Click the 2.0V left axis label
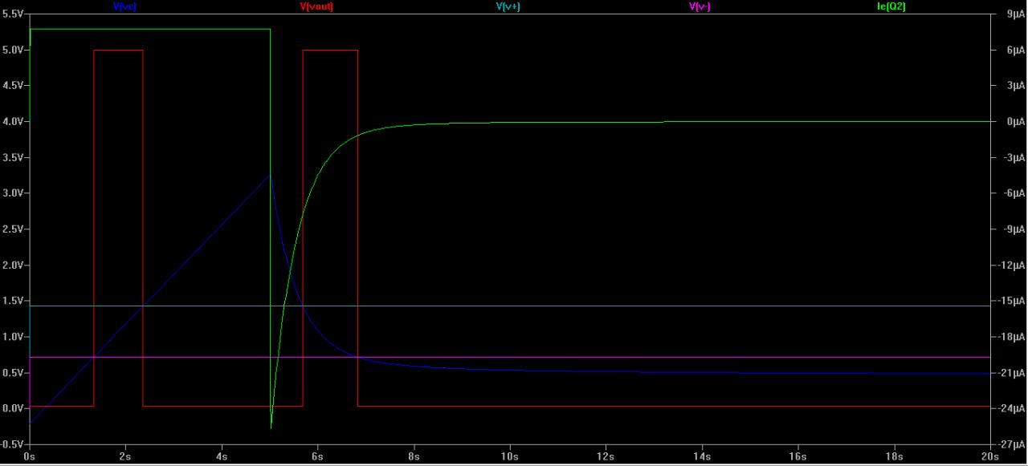This screenshot has height=466, width=1028. 13,265
